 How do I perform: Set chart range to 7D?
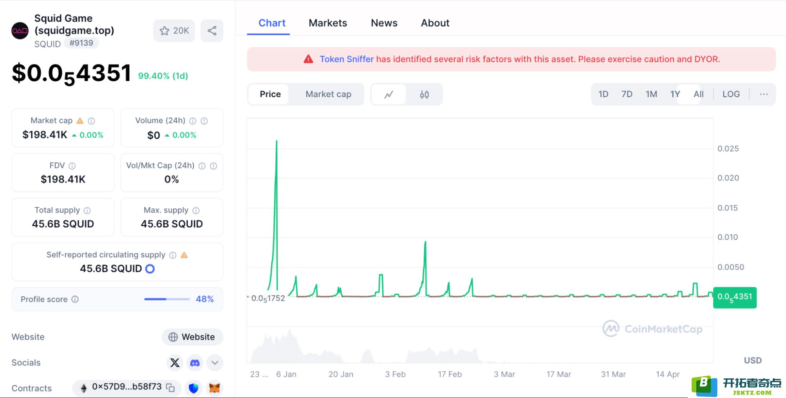click(x=627, y=94)
